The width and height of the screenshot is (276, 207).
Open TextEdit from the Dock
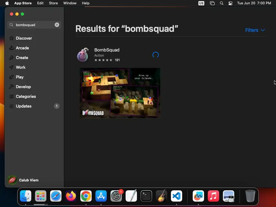click(131, 196)
